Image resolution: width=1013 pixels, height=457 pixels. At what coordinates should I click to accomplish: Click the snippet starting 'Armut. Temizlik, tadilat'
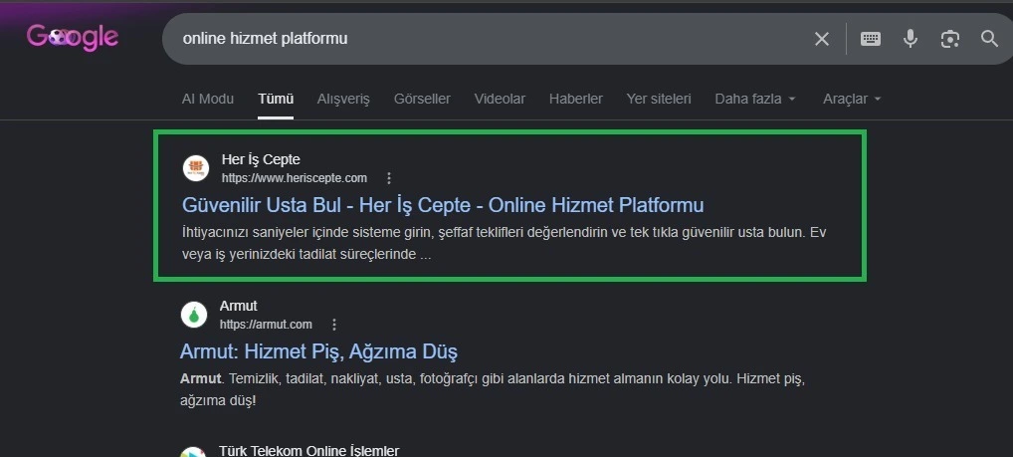(x=493, y=389)
